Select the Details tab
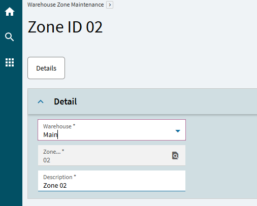The height and width of the screenshot is (206, 257). [x=46, y=68]
